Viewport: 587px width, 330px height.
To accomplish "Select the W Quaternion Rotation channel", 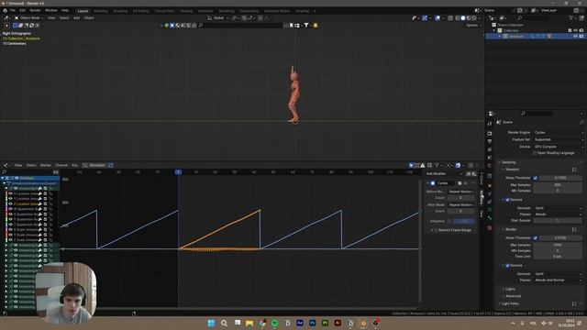I will pyautogui.click(x=26, y=209).
